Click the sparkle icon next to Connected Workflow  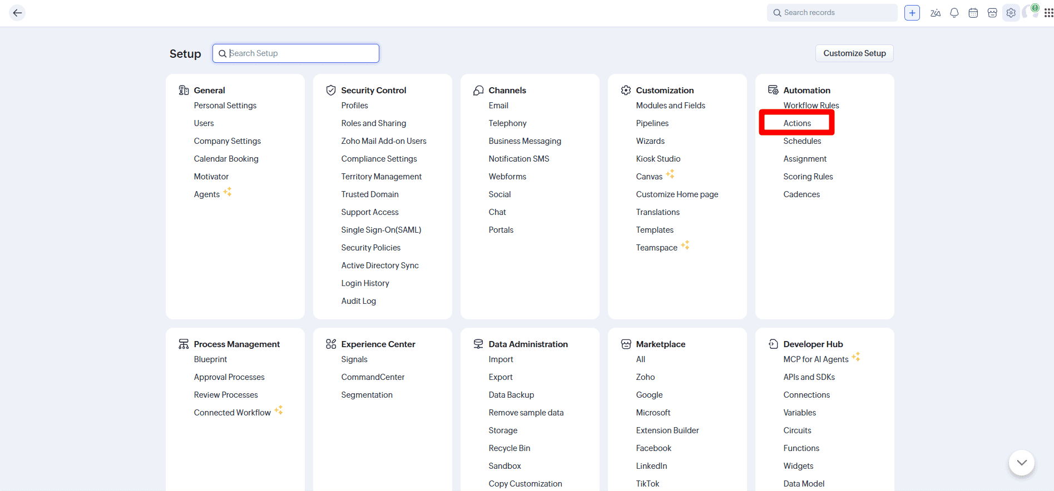[x=279, y=410]
